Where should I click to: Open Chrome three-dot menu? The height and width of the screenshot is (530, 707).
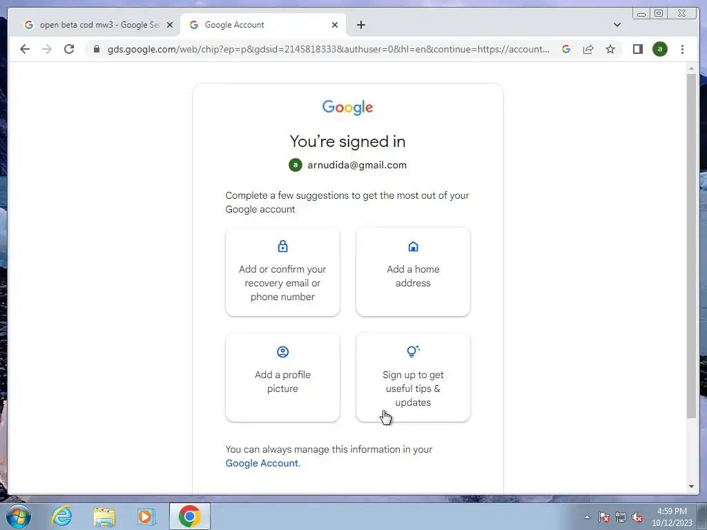tap(683, 49)
